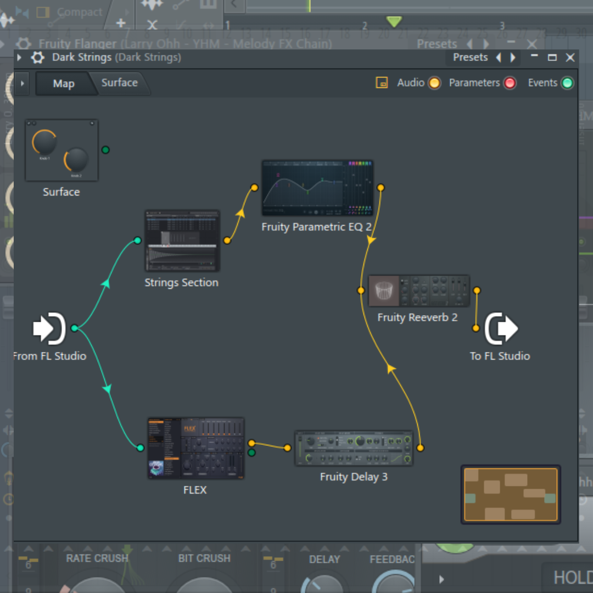
Task: Select the Parametric EQ 2 audio input port
Action: point(255,188)
